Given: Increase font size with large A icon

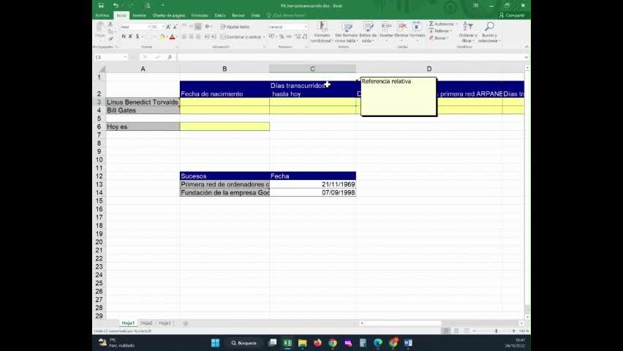Looking at the screenshot, I should (x=168, y=26).
